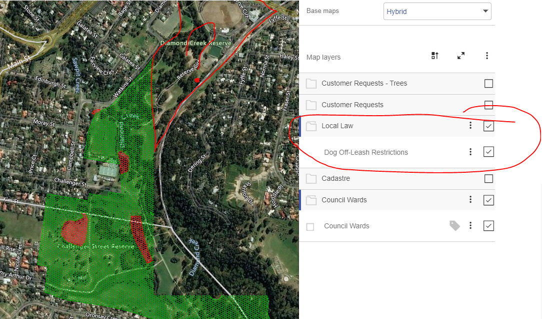
Task: Open the Dog Off-Leash Restrictions options menu
Action: 470,151
